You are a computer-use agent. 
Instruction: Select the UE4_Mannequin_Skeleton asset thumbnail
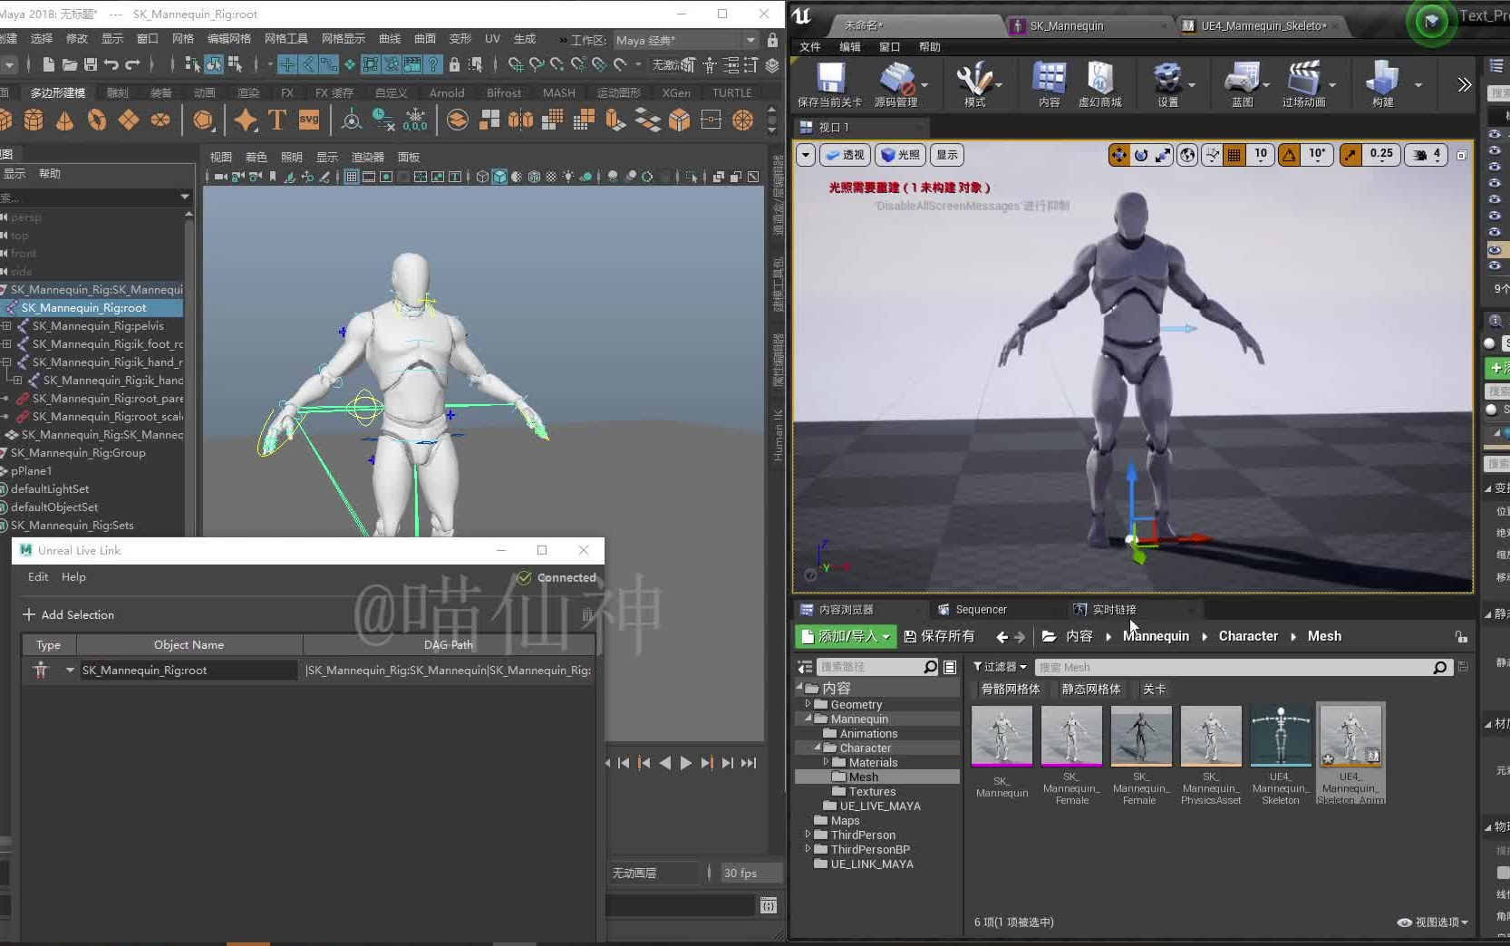pos(1280,737)
